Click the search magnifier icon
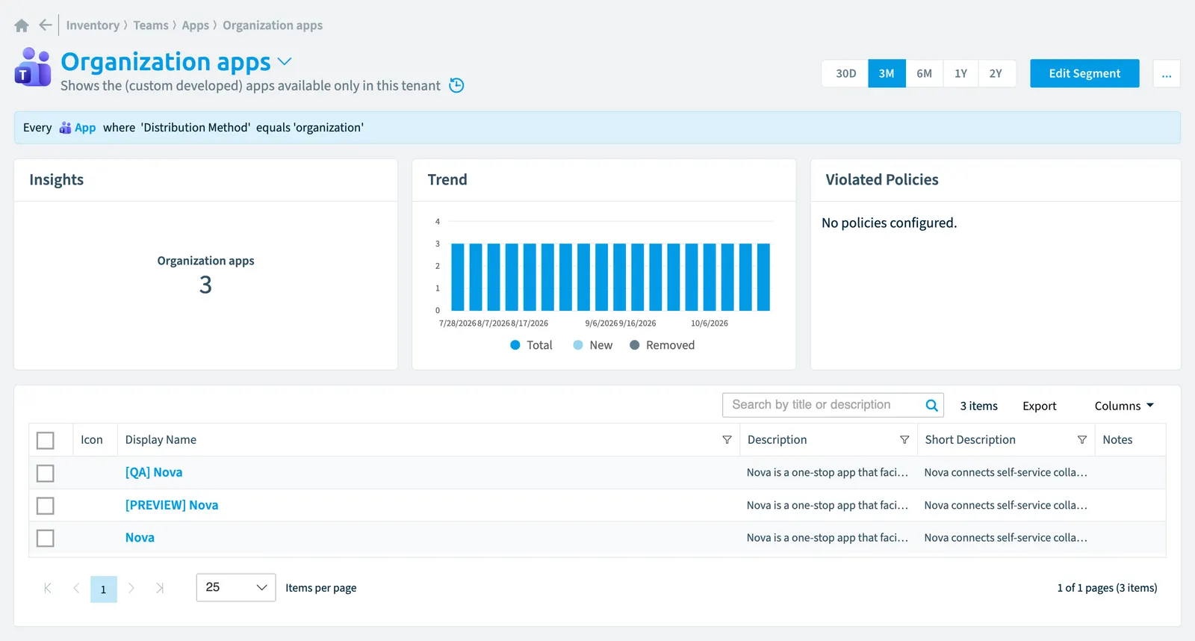This screenshot has height=641, width=1195. click(931, 405)
